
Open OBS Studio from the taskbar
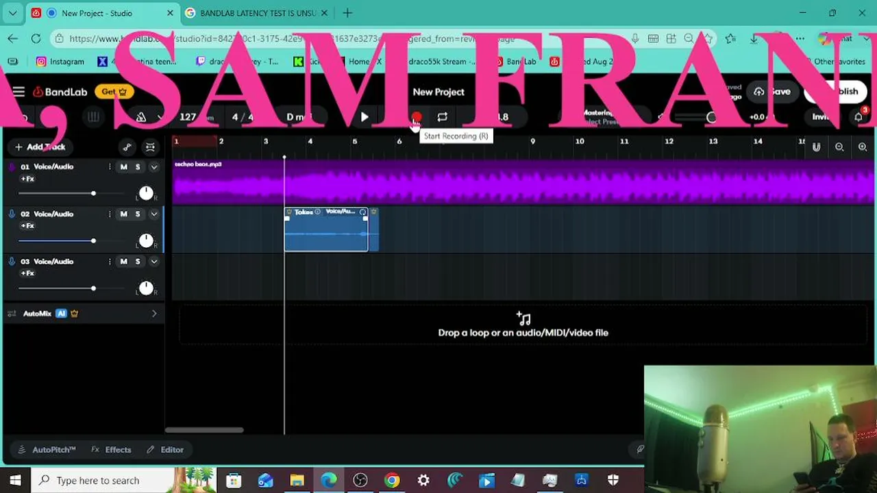tap(360, 481)
